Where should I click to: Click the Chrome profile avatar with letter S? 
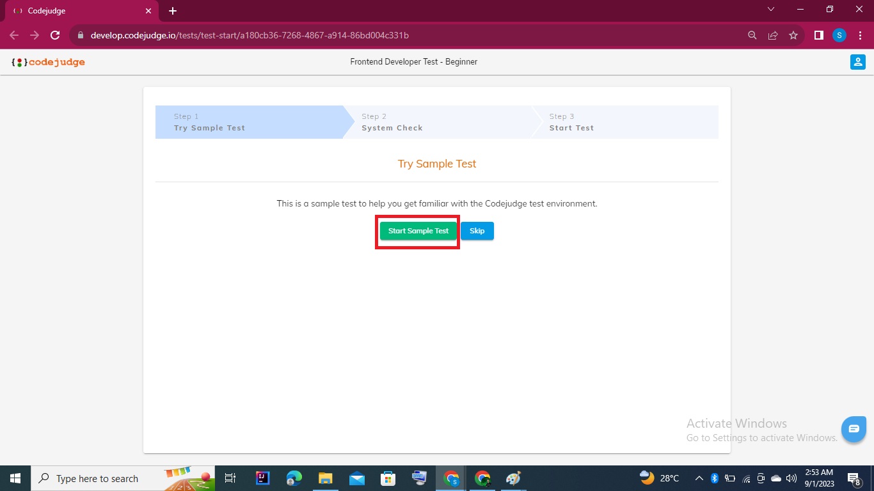click(x=839, y=35)
